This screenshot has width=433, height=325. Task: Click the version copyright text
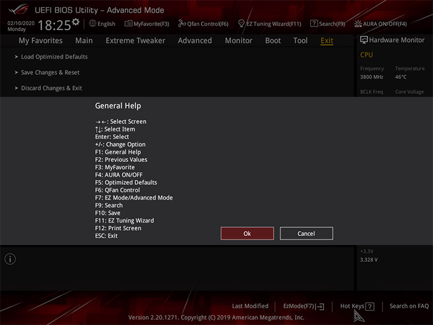(216, 318)
